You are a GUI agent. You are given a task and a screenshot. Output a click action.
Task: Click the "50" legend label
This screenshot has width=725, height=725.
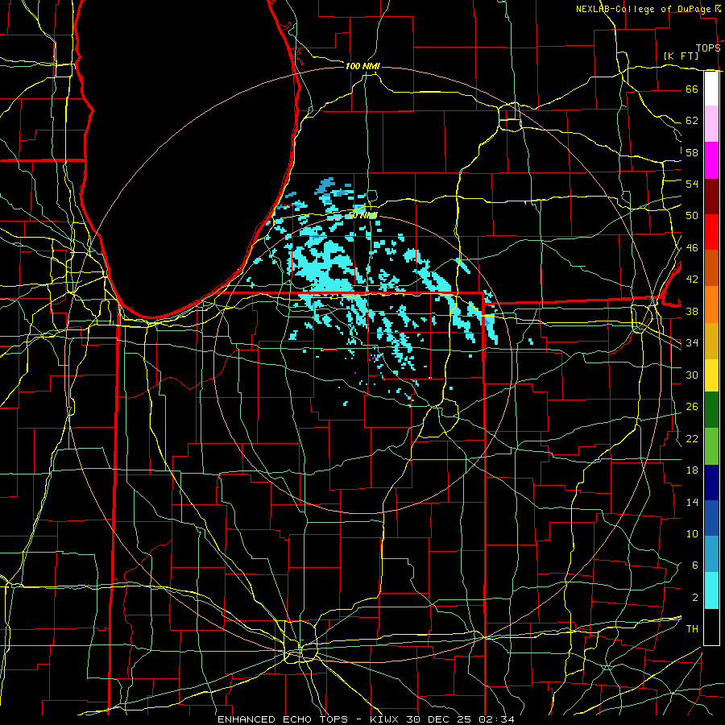[x=692, y=215]
